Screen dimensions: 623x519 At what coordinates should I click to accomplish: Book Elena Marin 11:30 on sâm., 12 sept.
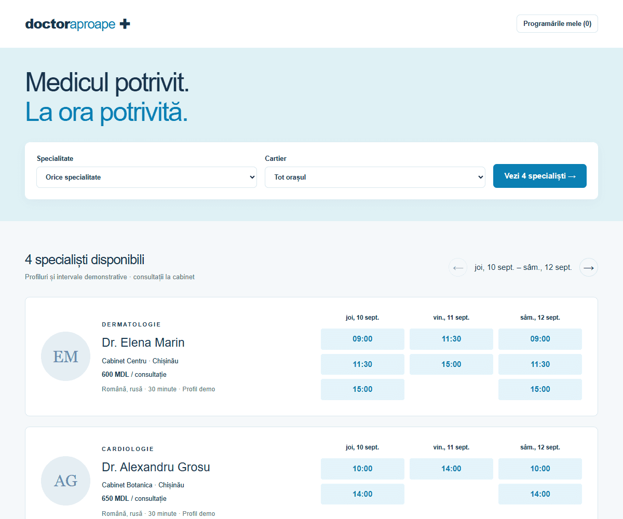[540, 364]
